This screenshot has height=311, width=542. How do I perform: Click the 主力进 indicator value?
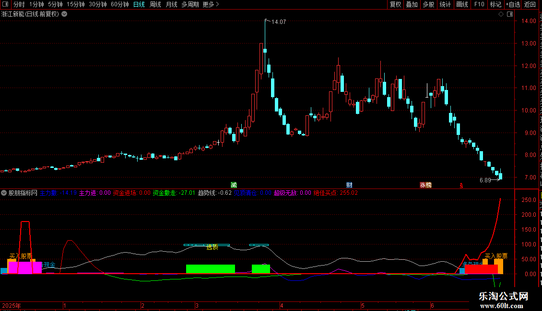click(94, 193)
